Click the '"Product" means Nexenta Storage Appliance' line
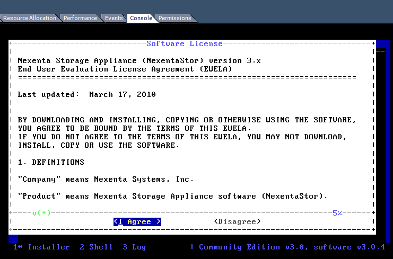This screenshot has width=393, height=259. tap(172, 196)
